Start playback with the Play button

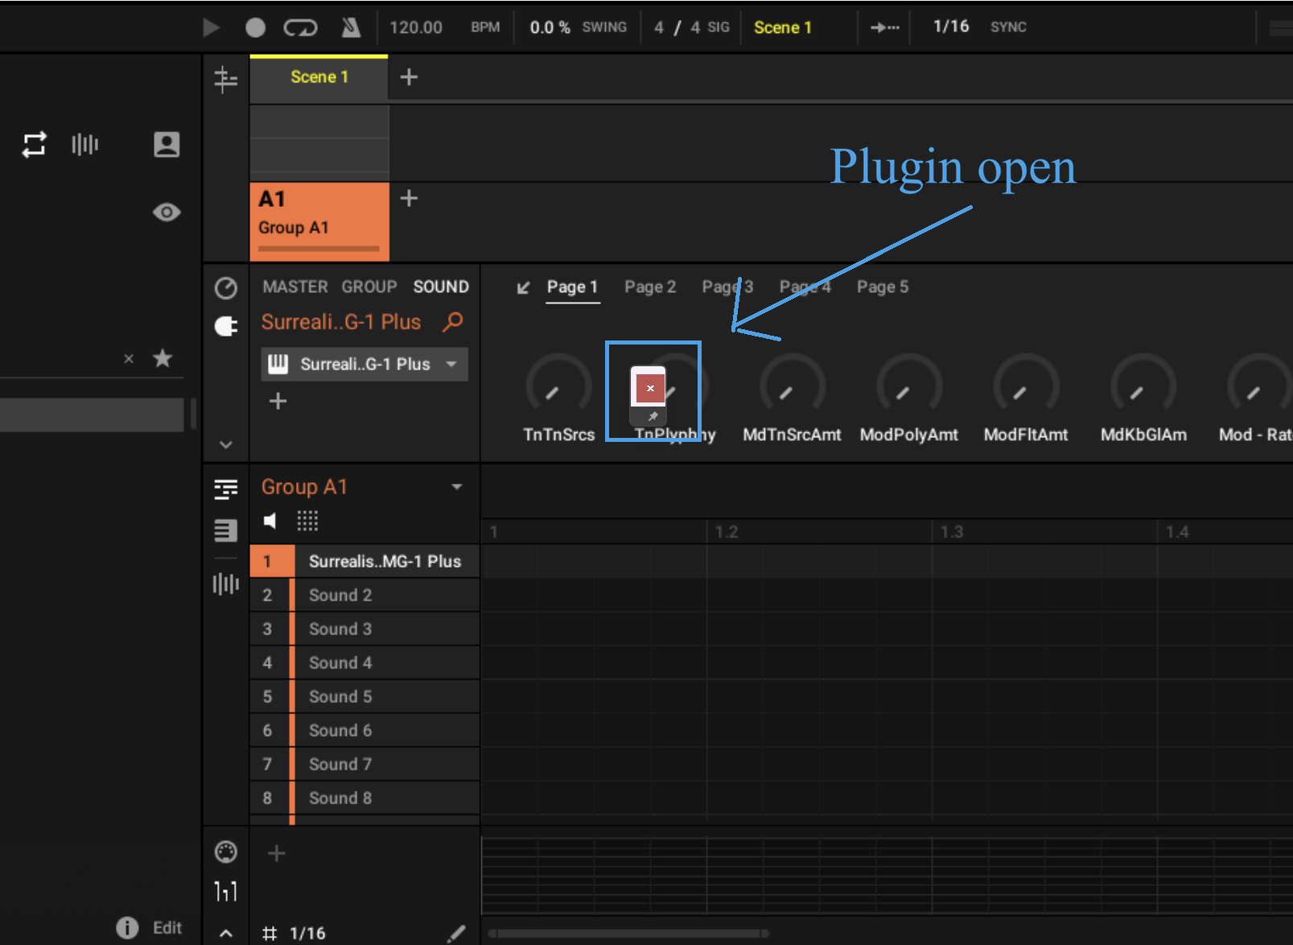pyautogui.click(x=211, y=28)
